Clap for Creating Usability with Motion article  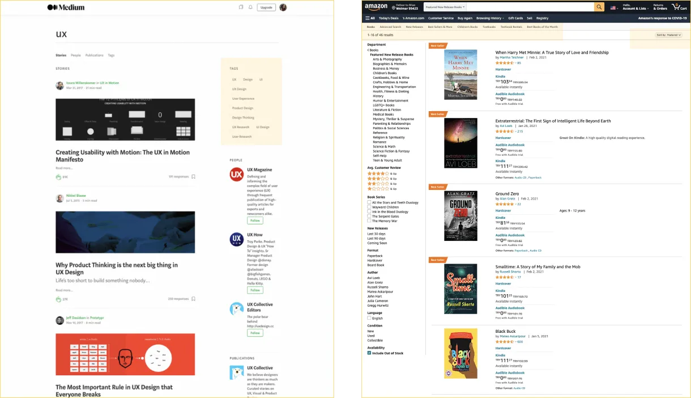(58, 177)
